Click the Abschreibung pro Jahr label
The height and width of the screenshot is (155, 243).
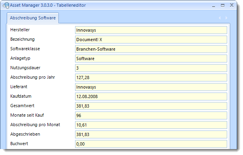[x=32, y=77]
